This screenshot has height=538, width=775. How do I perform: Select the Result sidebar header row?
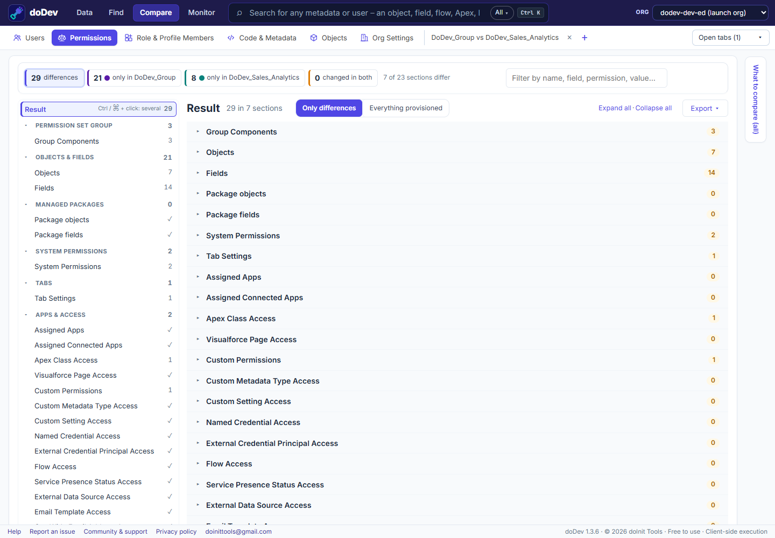pyautogui.click(x=98, y=109)
